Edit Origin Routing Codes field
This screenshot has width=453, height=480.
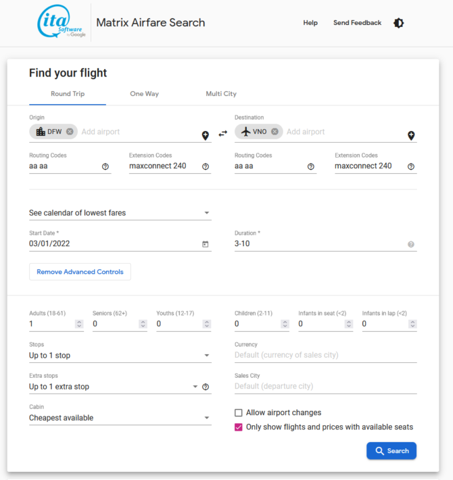tap(64, 166)
